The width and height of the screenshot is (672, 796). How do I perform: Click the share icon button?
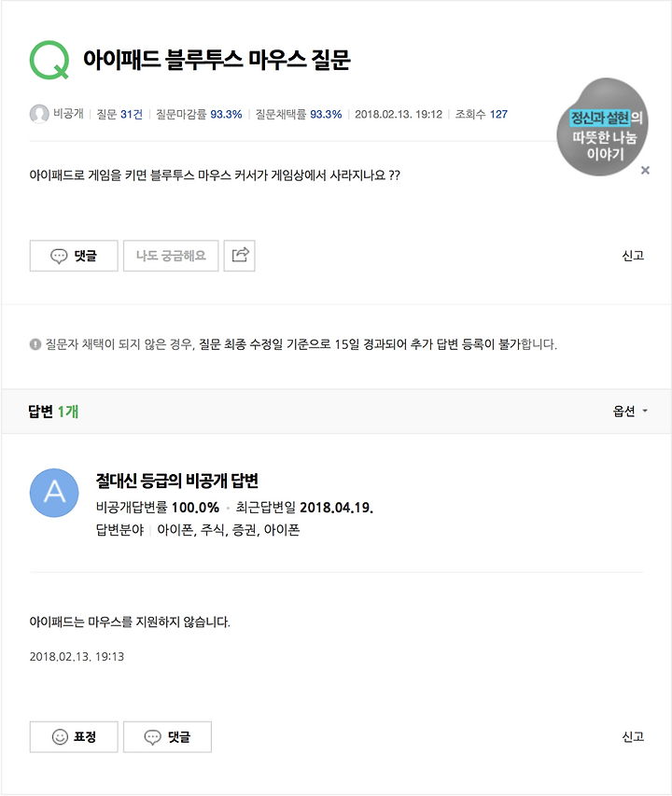pos(240,256)
